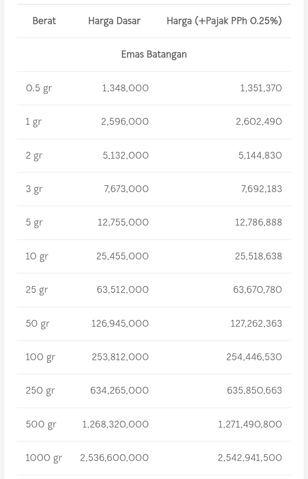
Task: Click taxed price 127,262,363
Action: tap(256, 324)
